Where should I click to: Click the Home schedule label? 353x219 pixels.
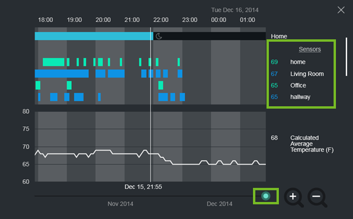(279, 36)
